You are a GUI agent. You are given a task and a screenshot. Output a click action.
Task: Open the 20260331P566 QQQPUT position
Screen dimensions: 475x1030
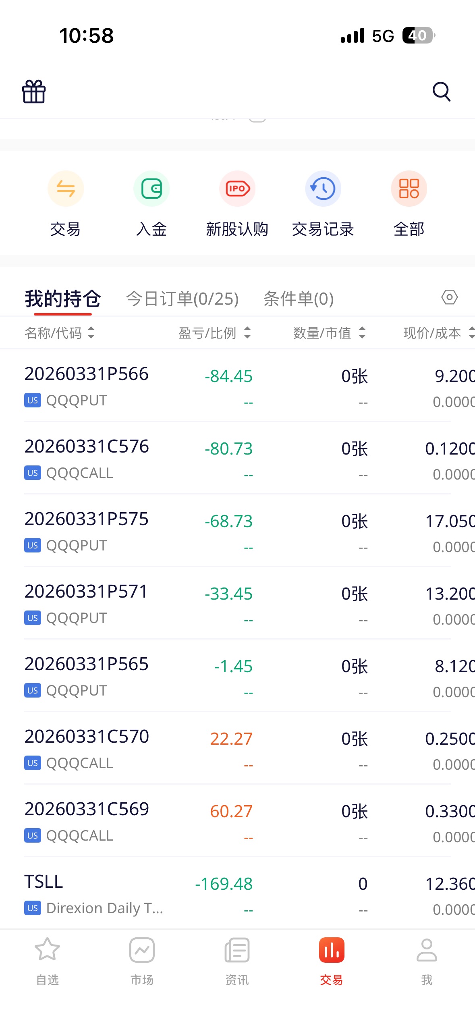(x=237, y=386)
